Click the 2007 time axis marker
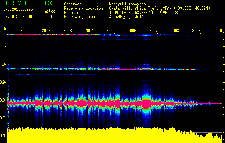Viewport: 225px width, 143px height. coord(153,30)
